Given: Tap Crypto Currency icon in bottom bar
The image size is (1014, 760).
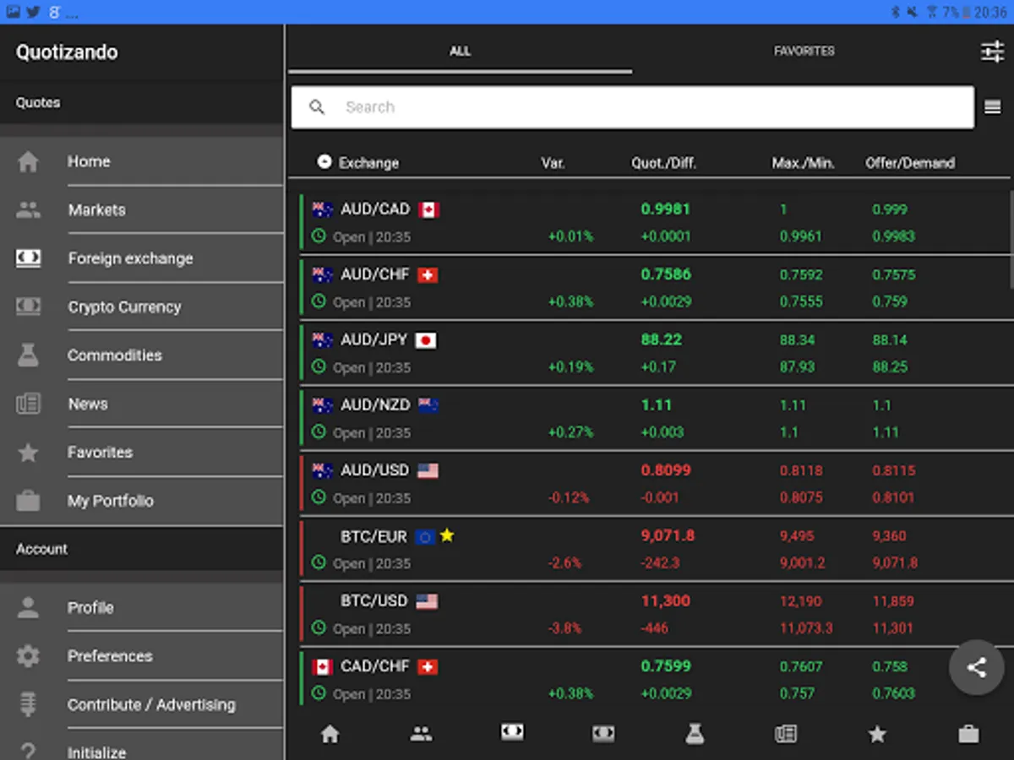Looking at the screenshot, I should coord(603,734).
